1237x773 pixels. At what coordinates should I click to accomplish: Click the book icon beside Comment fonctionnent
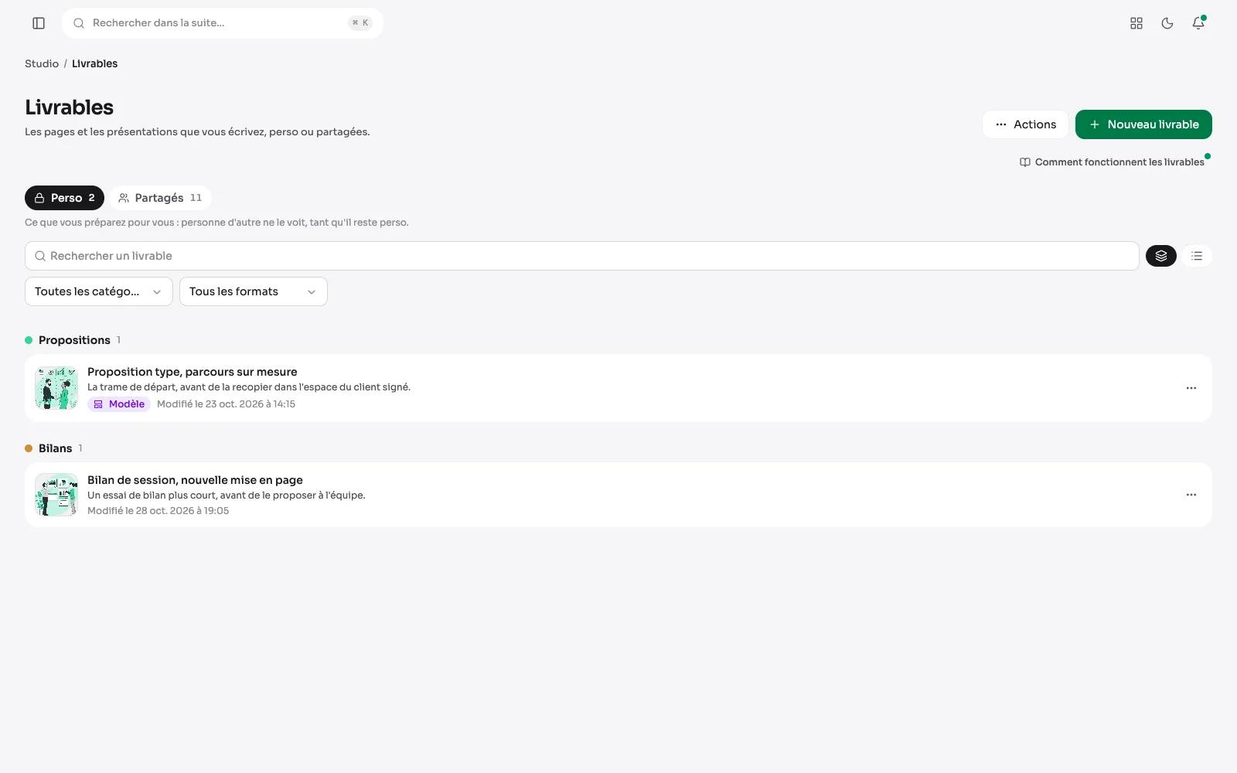point(1025,162)
